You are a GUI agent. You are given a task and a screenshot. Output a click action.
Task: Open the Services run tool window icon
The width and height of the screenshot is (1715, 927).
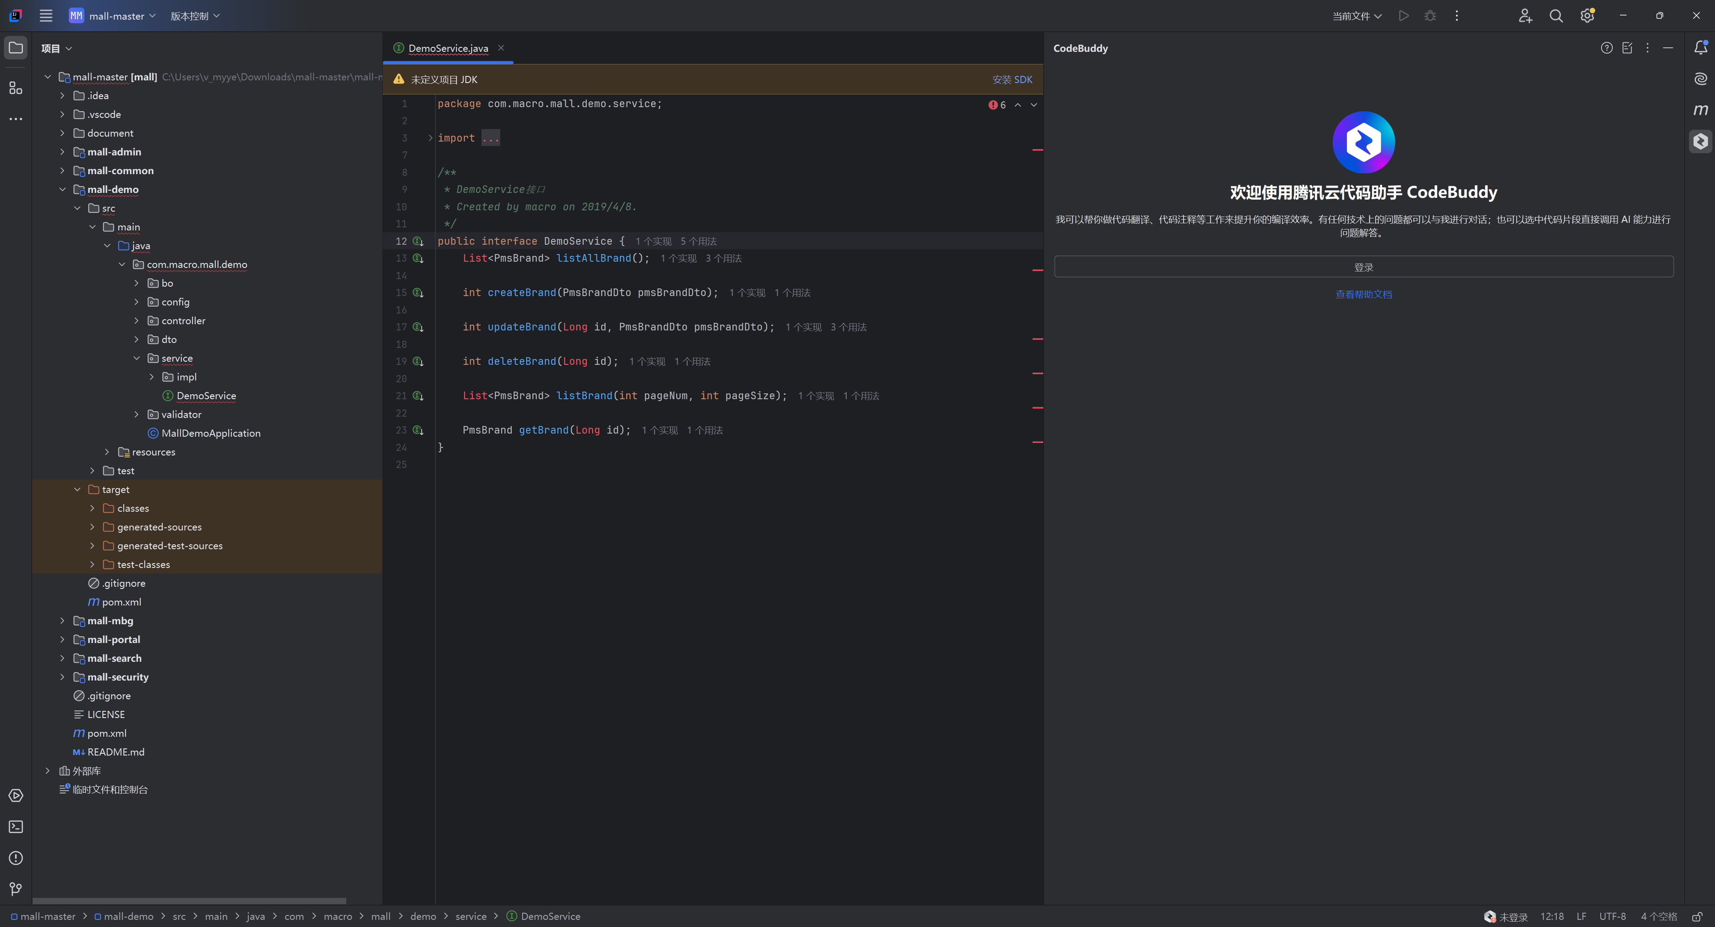coord(16,796)
